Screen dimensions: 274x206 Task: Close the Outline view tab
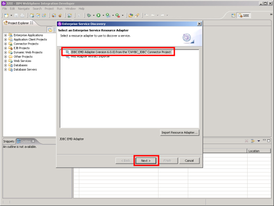tap(33, 141)
